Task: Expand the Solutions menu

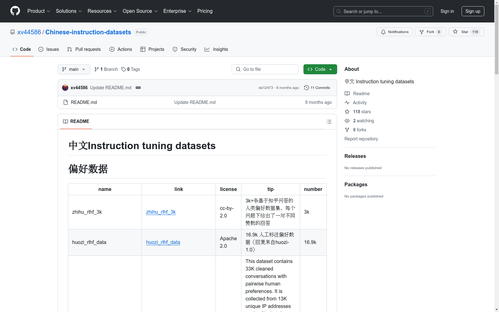Action: pyautogui.click(x=69, y=11)
